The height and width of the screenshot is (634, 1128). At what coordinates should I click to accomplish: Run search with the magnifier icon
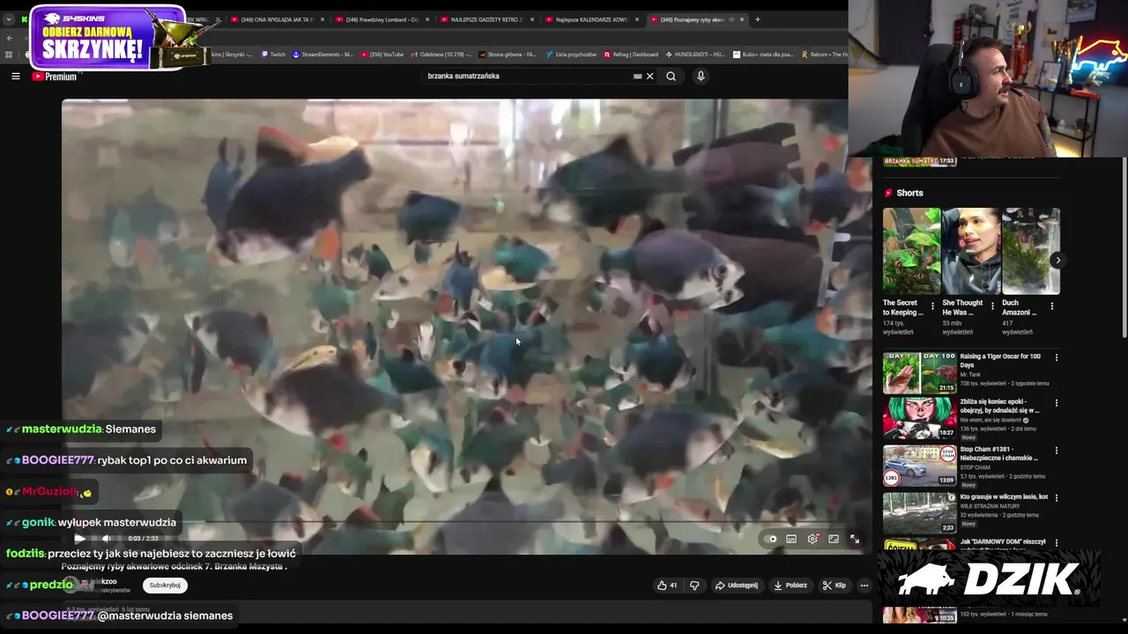pos(671,76)
